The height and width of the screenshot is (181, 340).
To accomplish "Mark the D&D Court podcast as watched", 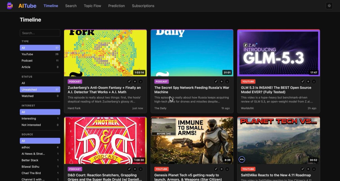I will (129, 169).
